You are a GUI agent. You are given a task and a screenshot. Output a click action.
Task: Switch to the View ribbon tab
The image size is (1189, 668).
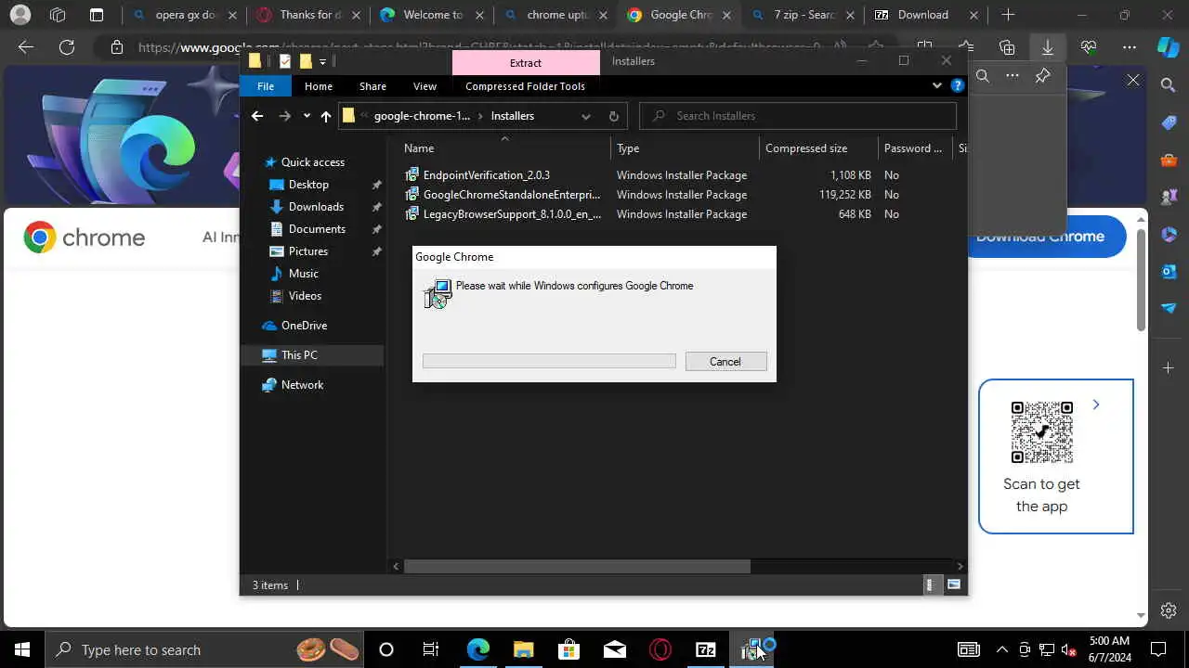[x=425, y=85]
